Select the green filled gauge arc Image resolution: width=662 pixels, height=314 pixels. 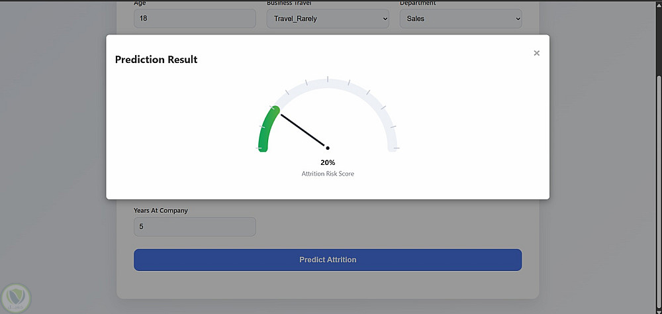tap(266, 127)
